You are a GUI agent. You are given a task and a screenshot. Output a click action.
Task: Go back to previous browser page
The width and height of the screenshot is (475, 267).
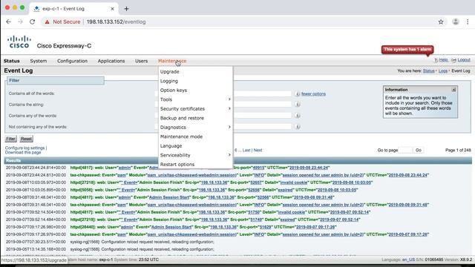(8, 22)
